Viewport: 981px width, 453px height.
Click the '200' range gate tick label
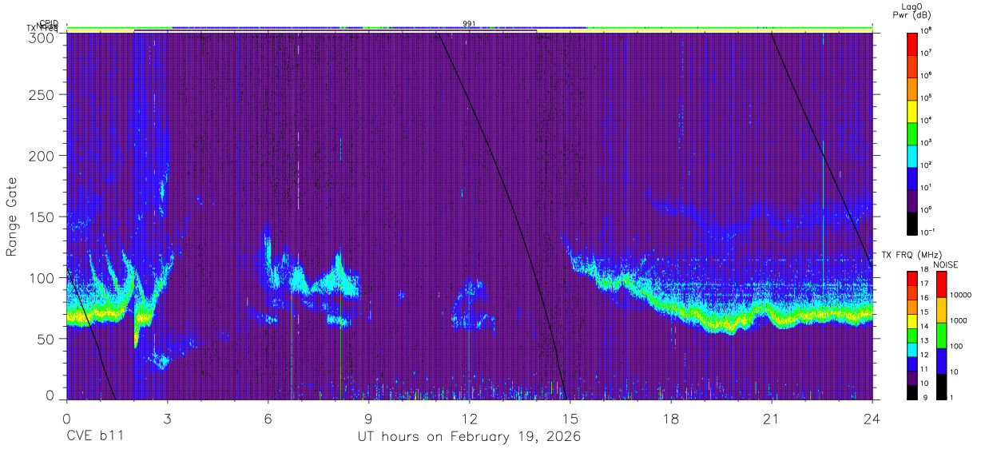pyautogui.click(x=42, y=156)
